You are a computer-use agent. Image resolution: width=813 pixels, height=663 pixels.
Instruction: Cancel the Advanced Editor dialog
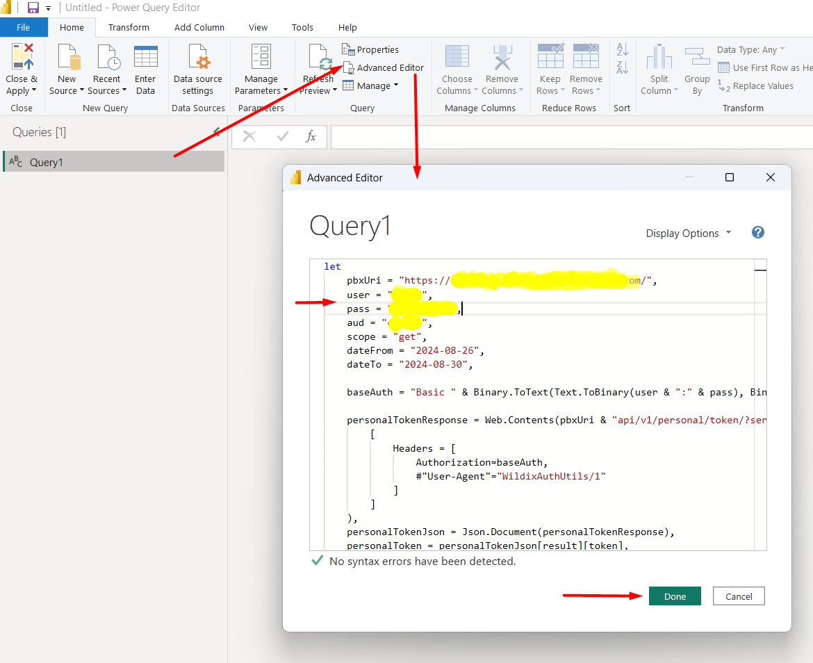click(739, 596)
